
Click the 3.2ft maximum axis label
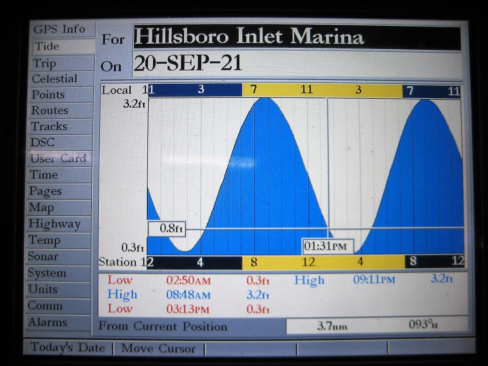click(x=134, y=104)
